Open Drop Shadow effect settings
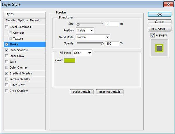The width and height of the screenshot is (175, 134). [x=19, y=91]
